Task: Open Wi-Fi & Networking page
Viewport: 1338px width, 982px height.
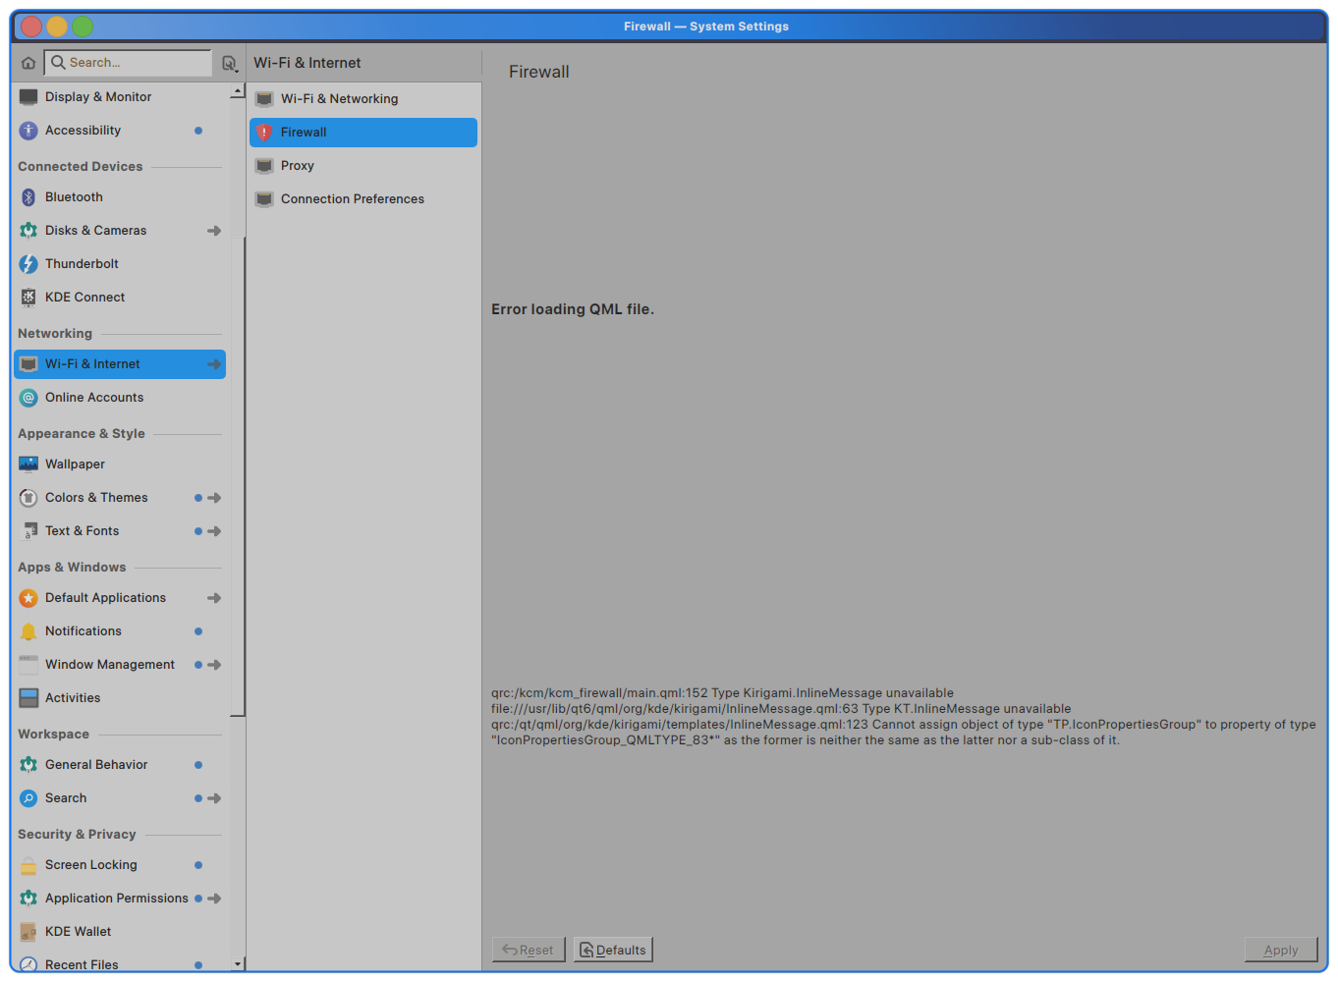Action: pyautogui.click(x=363, y=99)
